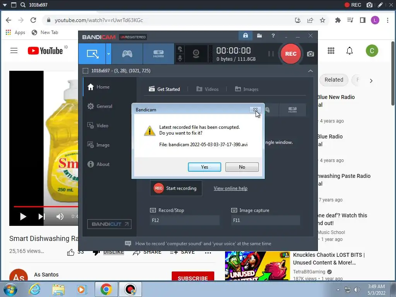The width and height of the screenshot is (396, 297).
Task: Open YouTube notifications bell
Action: click(350, 51)
